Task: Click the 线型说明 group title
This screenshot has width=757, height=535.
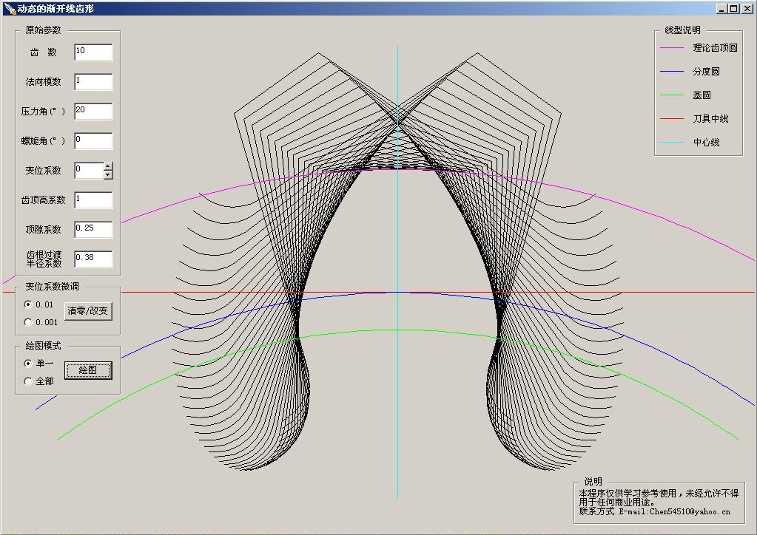Action: pos(682,30)
